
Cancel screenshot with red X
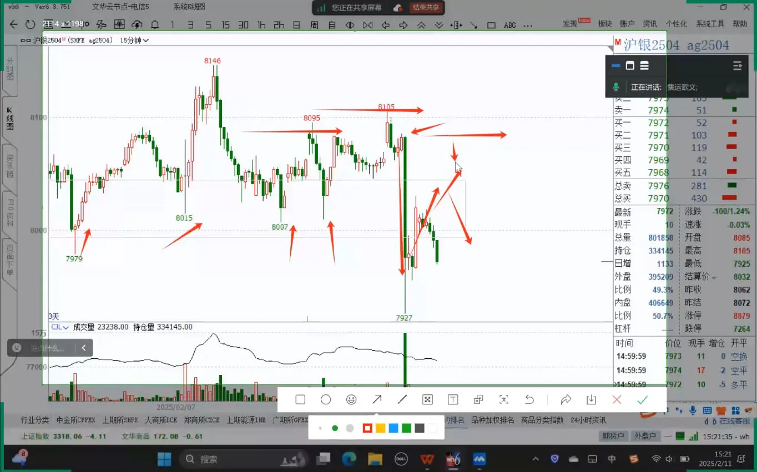[x=617, y=399]
